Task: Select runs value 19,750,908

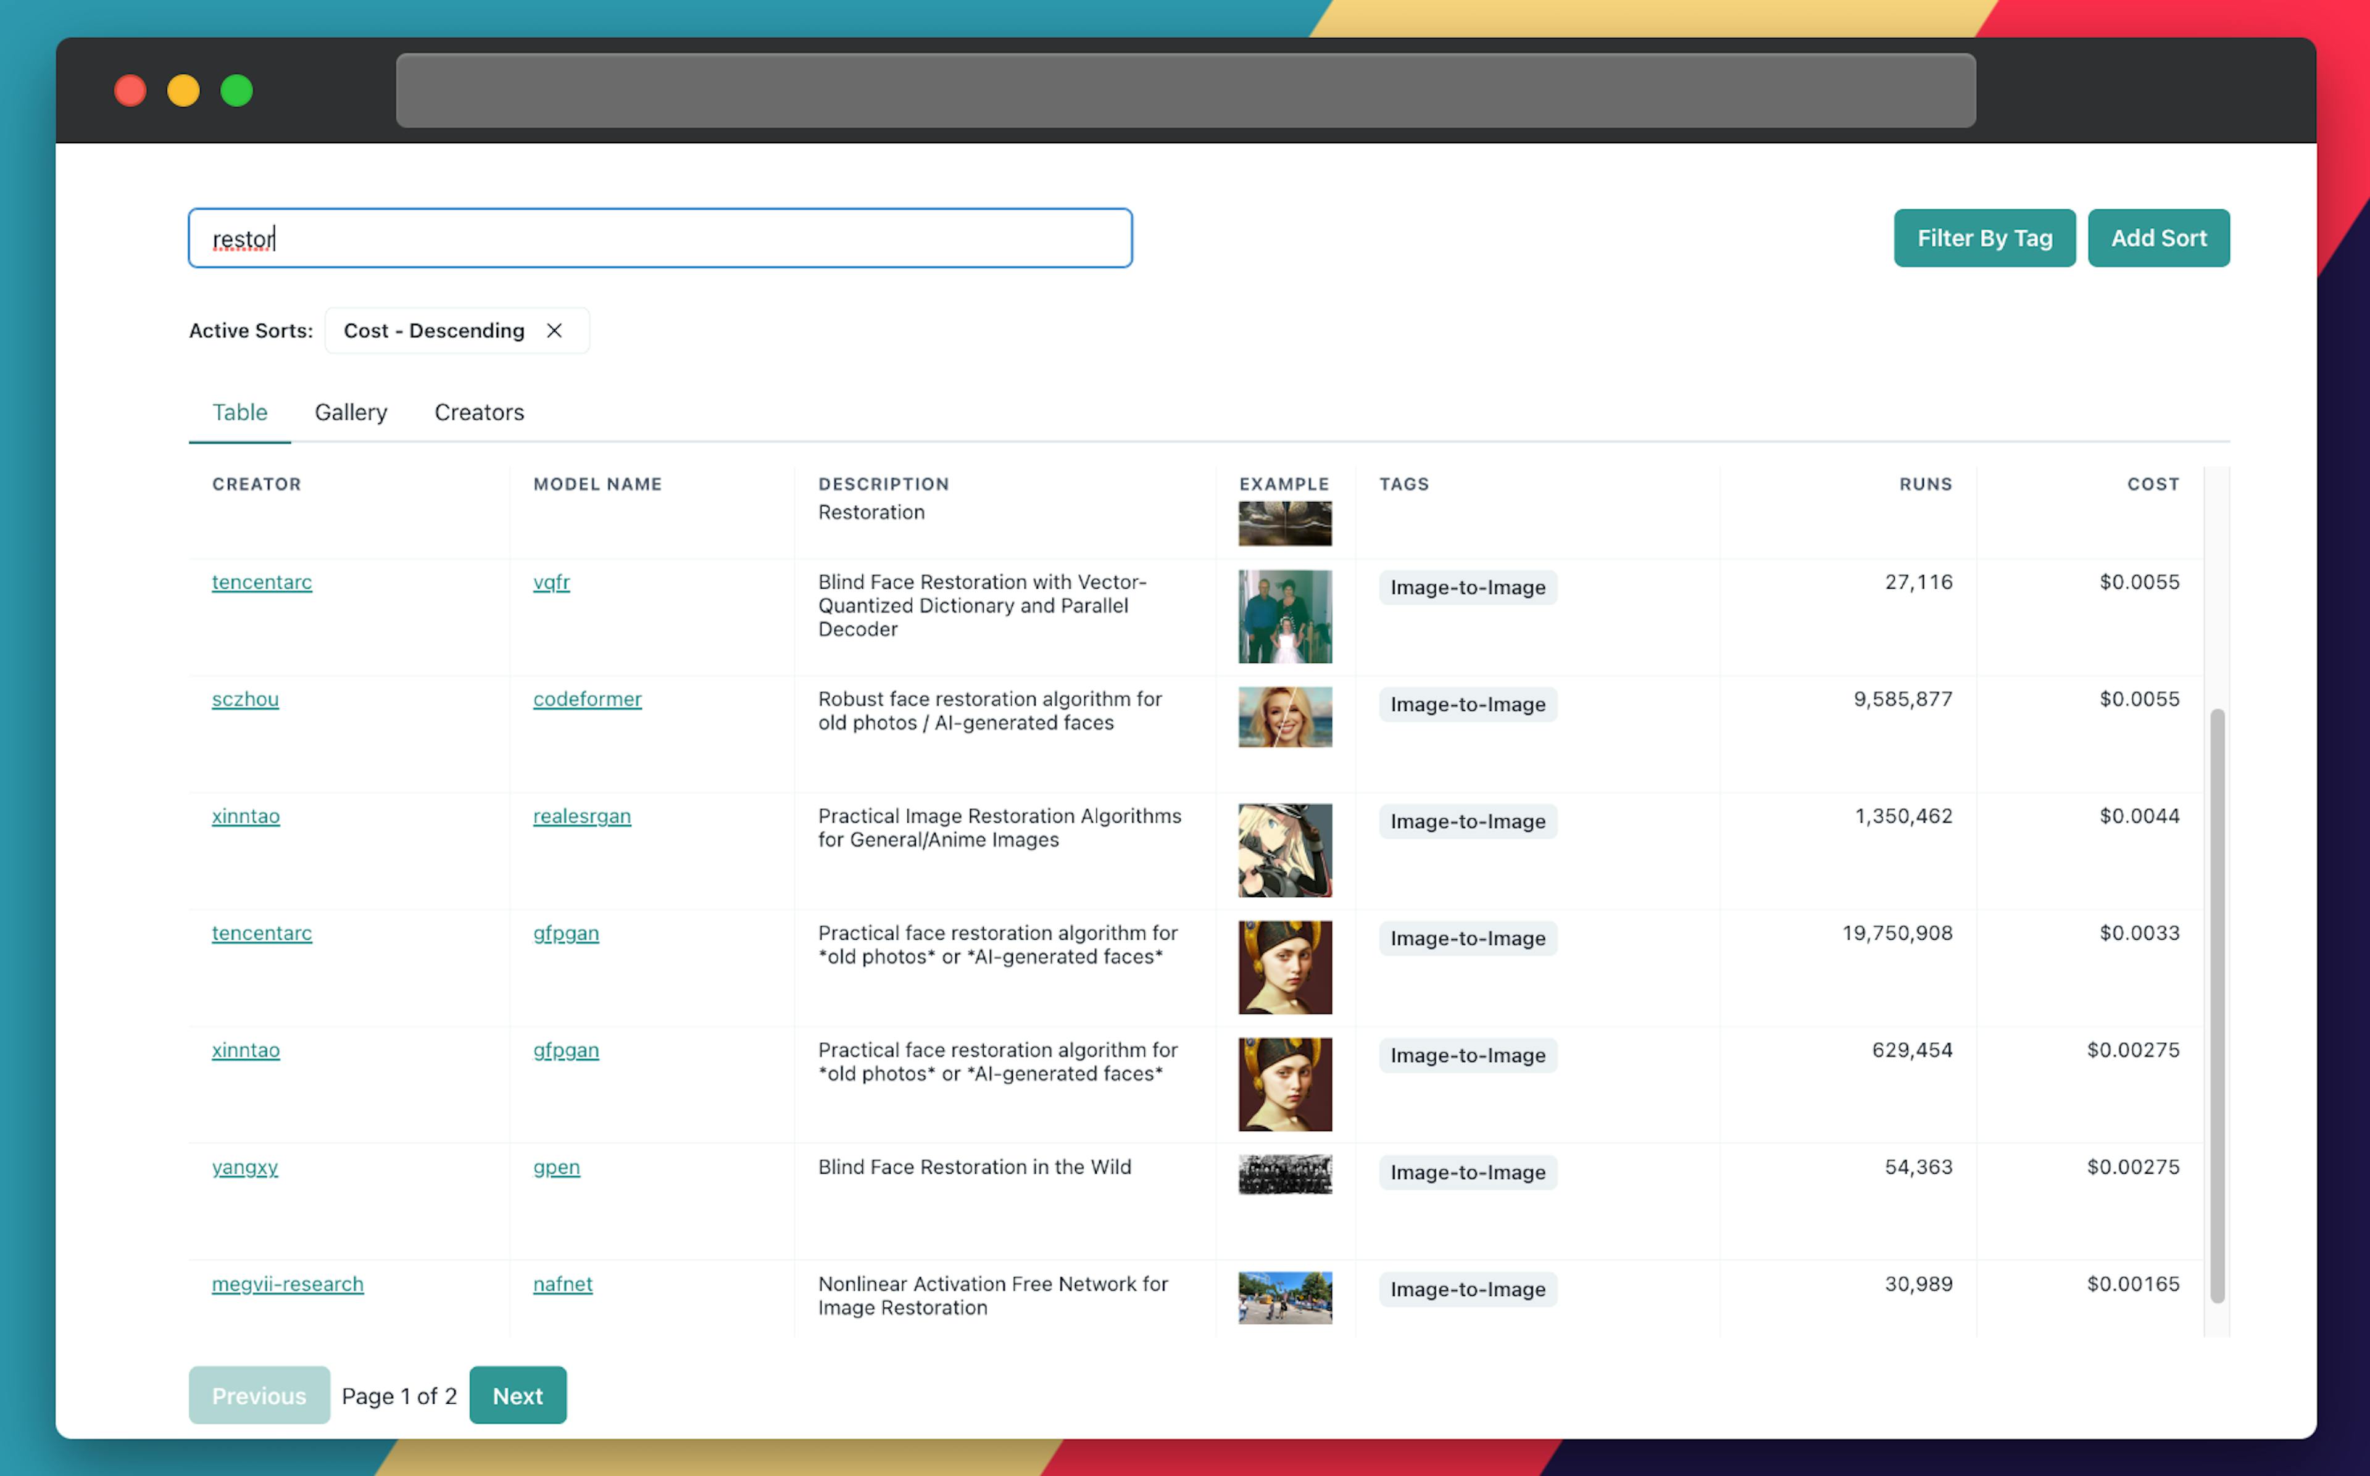Action: (1897, 933)
